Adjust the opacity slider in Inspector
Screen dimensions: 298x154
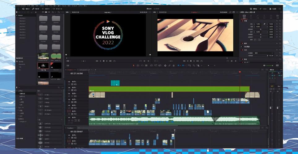(x=261, y=56)
